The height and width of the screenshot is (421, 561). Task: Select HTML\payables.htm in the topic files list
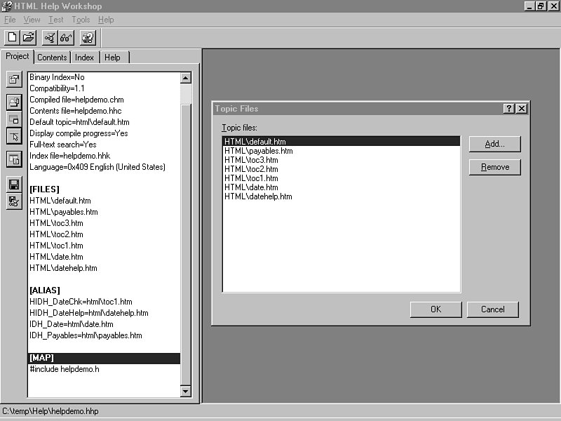click(259, 151)
